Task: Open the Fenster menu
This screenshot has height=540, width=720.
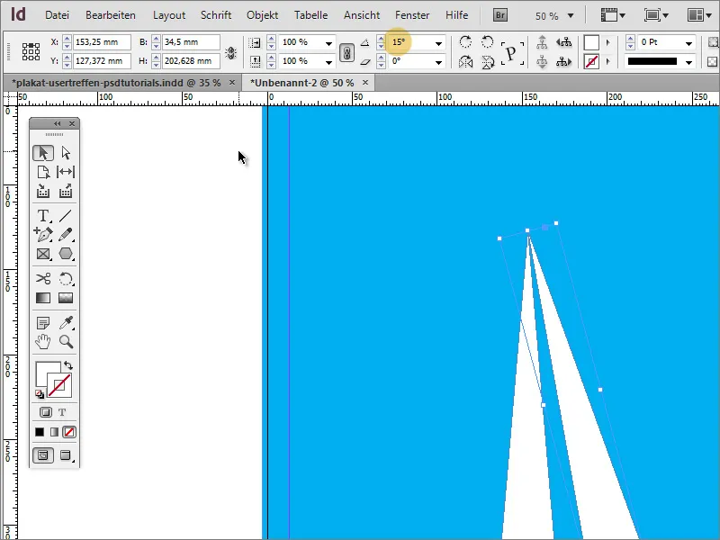Action: click(x=412, y=15)
